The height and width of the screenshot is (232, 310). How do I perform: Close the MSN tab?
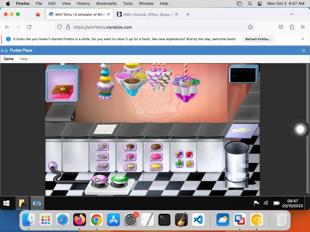click(176, 14)
